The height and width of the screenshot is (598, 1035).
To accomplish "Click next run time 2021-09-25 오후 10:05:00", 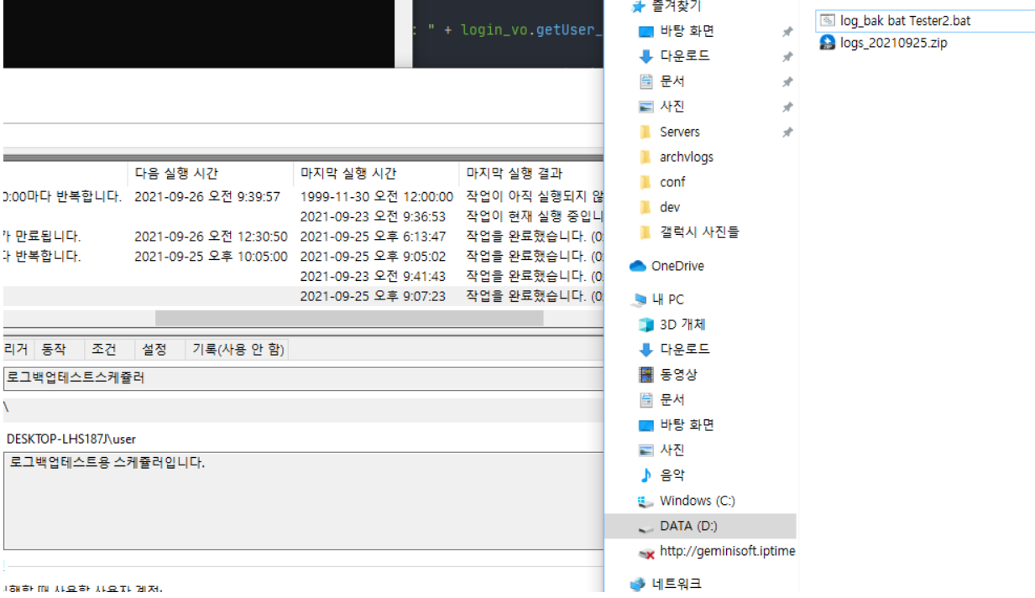I will 211,257.
